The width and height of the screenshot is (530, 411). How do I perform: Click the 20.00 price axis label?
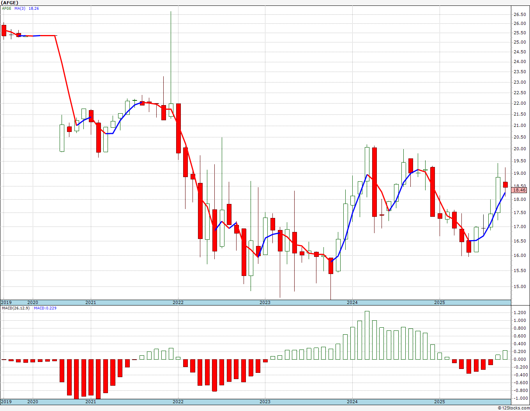click(x=519, y=149)
